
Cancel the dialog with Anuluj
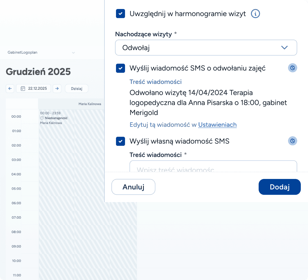tap(133, 187)
